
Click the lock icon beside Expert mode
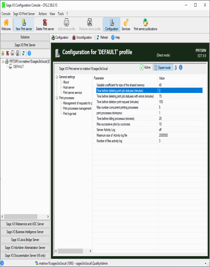coord(176,68)
